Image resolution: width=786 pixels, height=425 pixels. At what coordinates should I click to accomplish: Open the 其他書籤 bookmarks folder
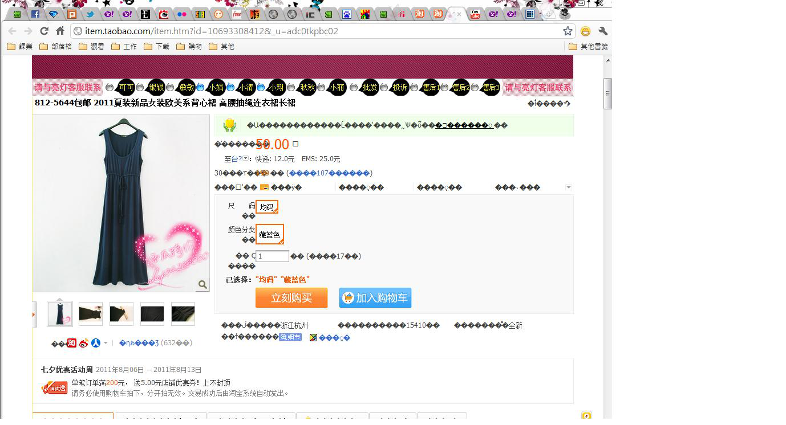pos(588,46)
